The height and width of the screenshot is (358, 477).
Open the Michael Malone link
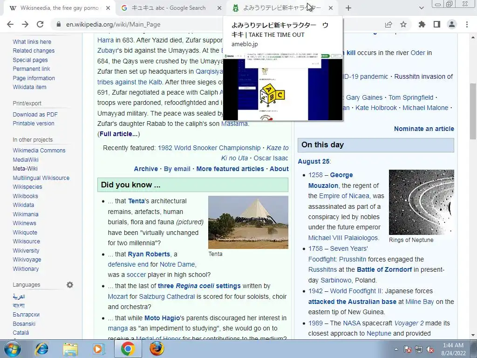(x=425, y=108)
